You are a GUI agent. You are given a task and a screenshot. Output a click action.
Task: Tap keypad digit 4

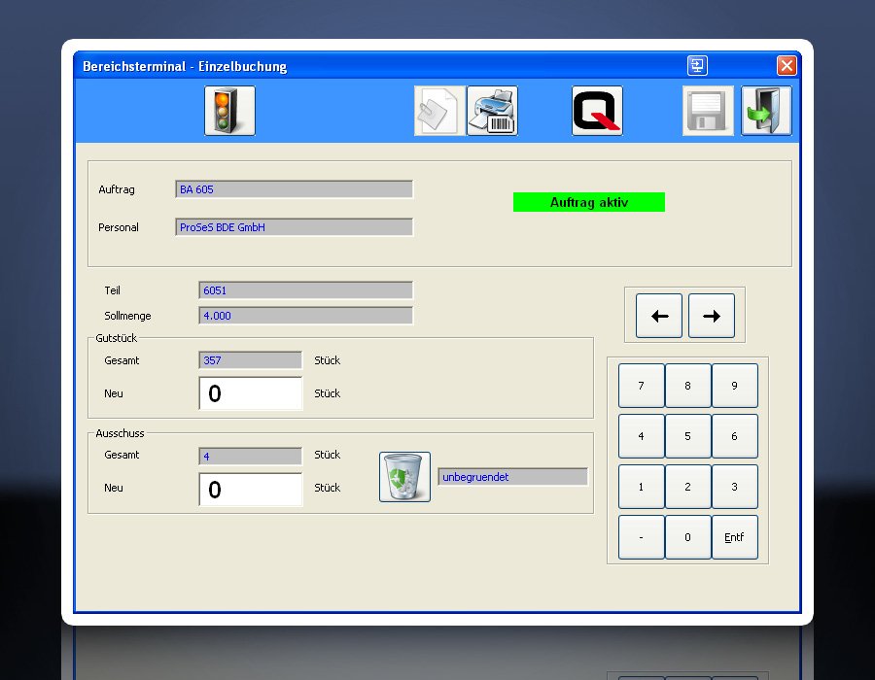tap(642, 436)
